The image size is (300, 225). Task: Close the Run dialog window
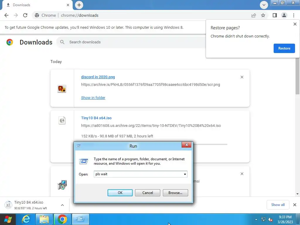click(187, 145)
